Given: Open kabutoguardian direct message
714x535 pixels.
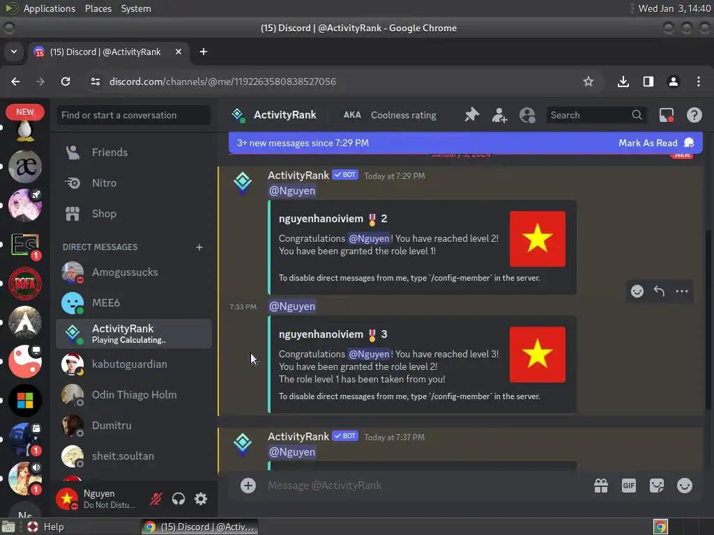Looking at the screenshot, I should 134,364.
